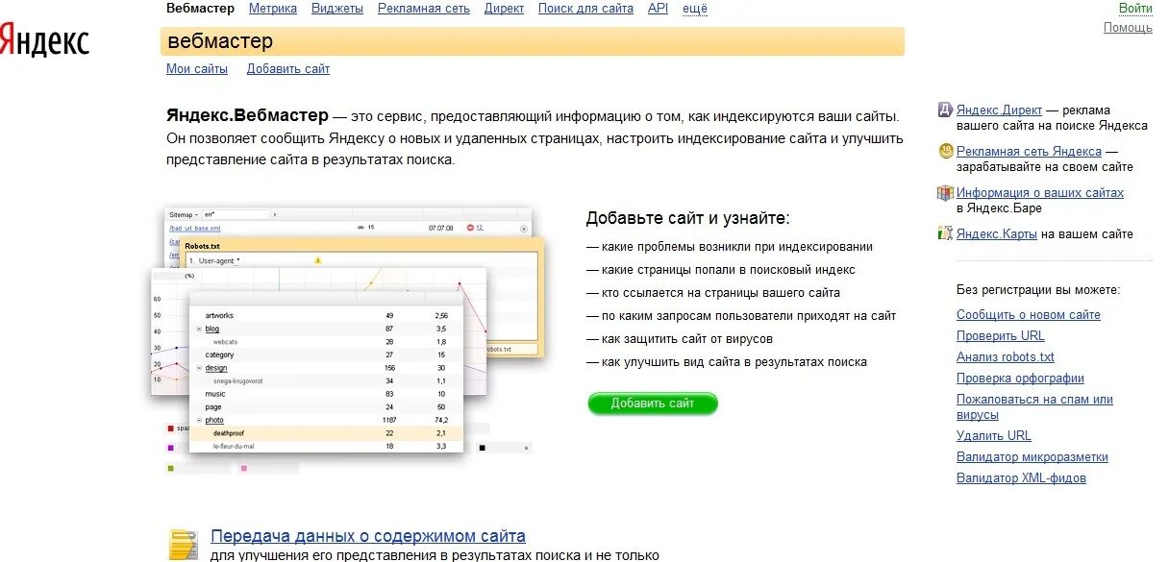
Task: Collapse the photo row in preview table
Action: [199, 420]
